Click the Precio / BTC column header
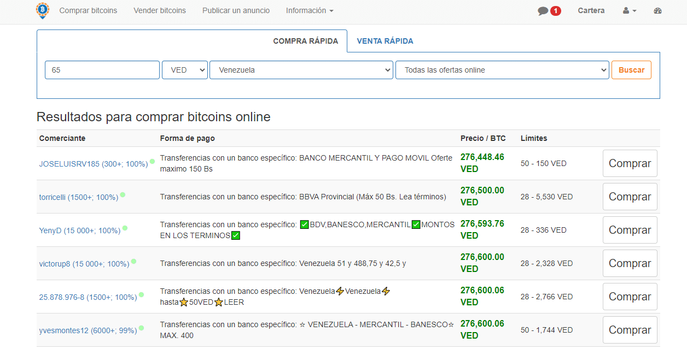 pos(483,138)
